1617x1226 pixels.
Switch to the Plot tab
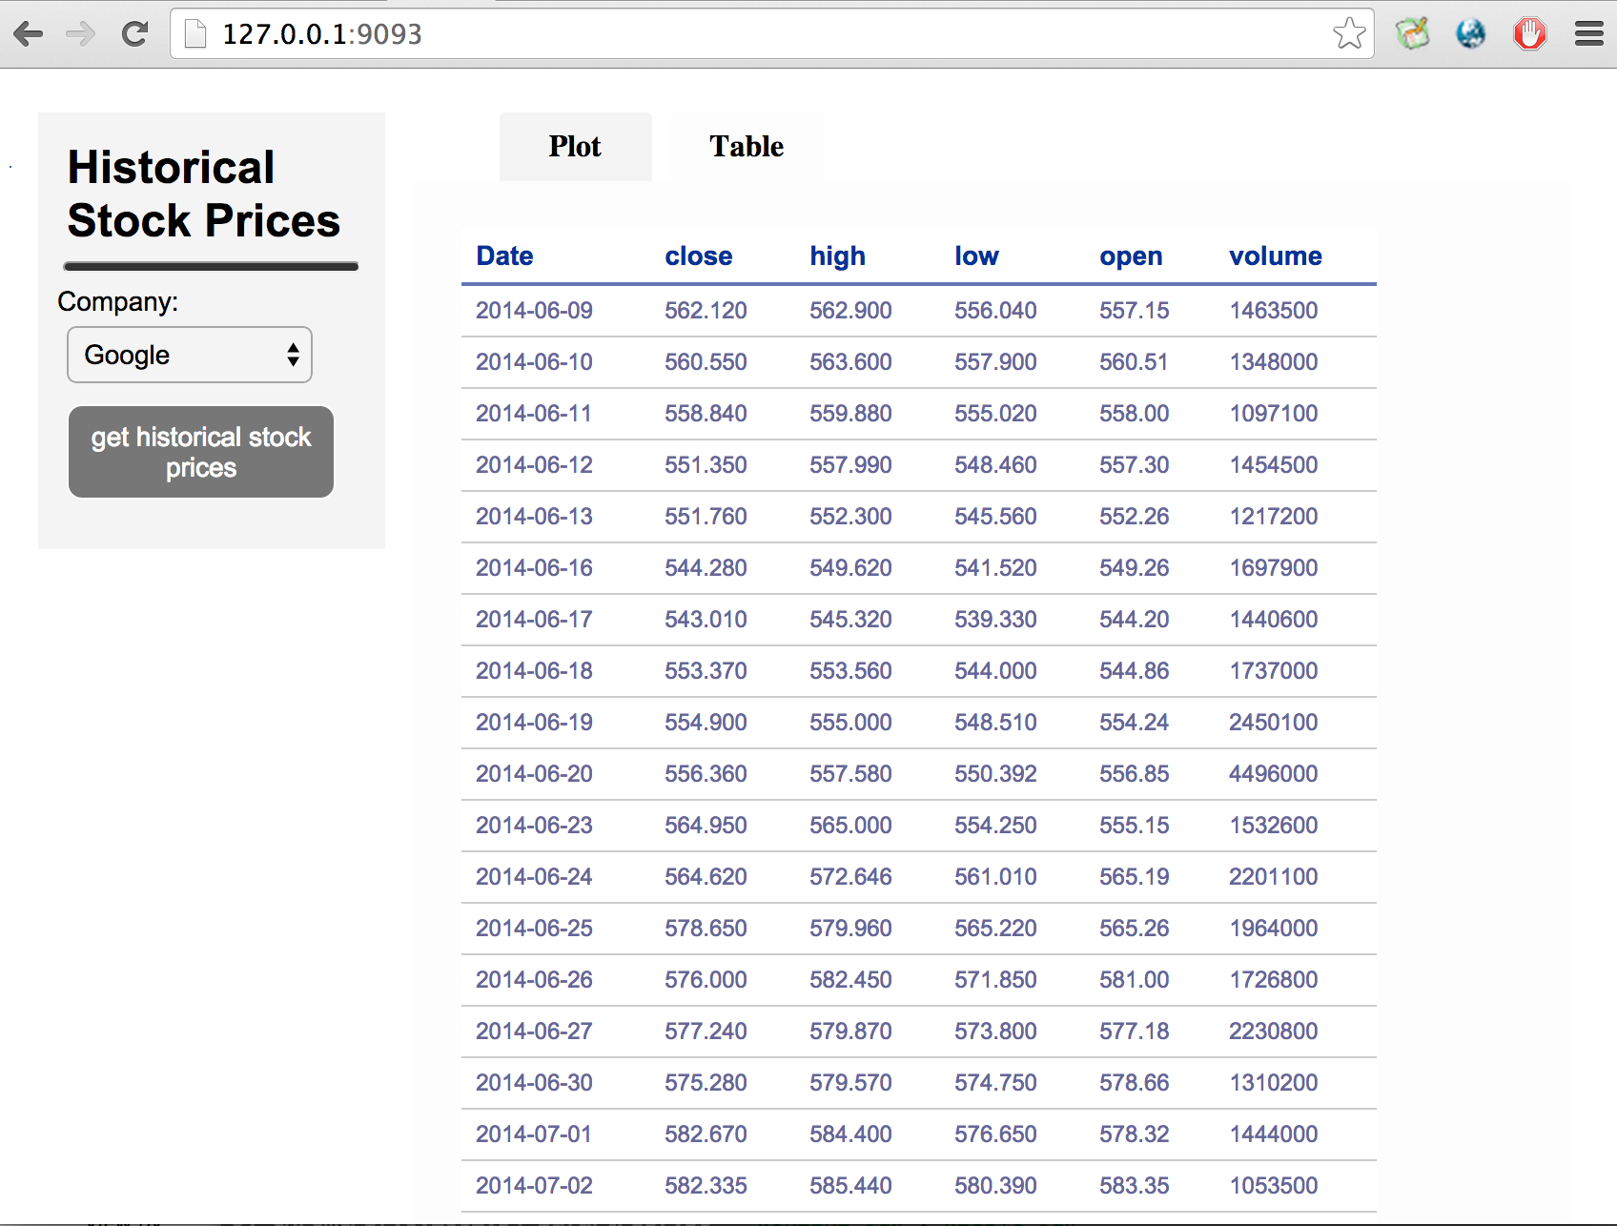574,147
